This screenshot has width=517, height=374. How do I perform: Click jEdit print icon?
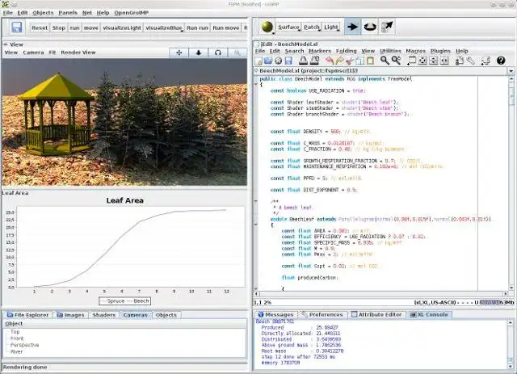(x=303, y=61)
